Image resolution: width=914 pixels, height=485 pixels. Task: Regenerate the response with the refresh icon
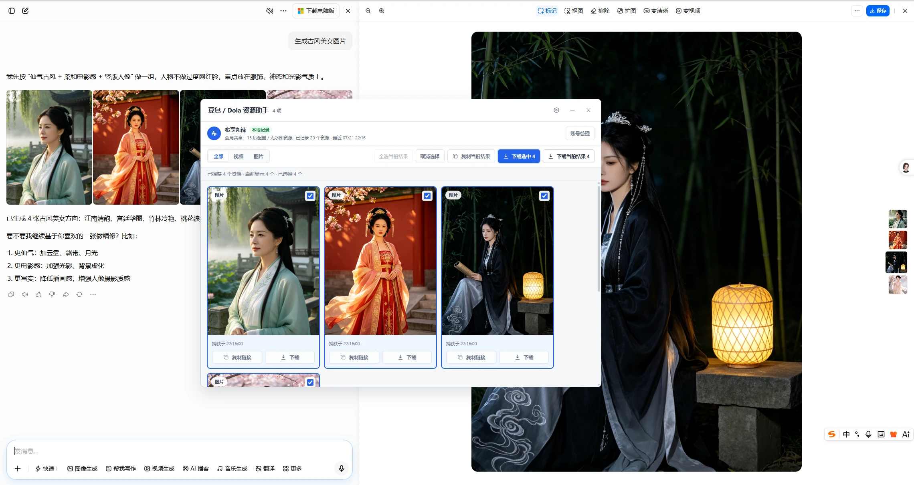pyautogui.click(x=79, y=294)
